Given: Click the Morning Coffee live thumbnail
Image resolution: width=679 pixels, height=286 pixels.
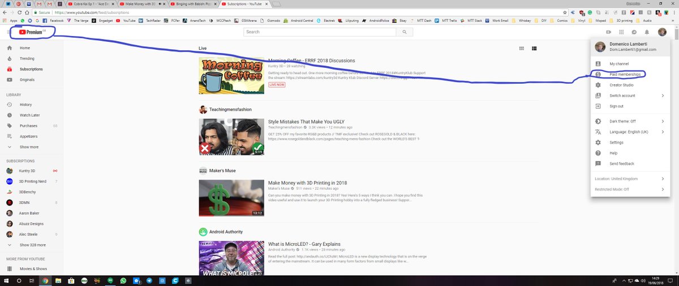Looking at the screenshot, I should click(x=232, y=76).
